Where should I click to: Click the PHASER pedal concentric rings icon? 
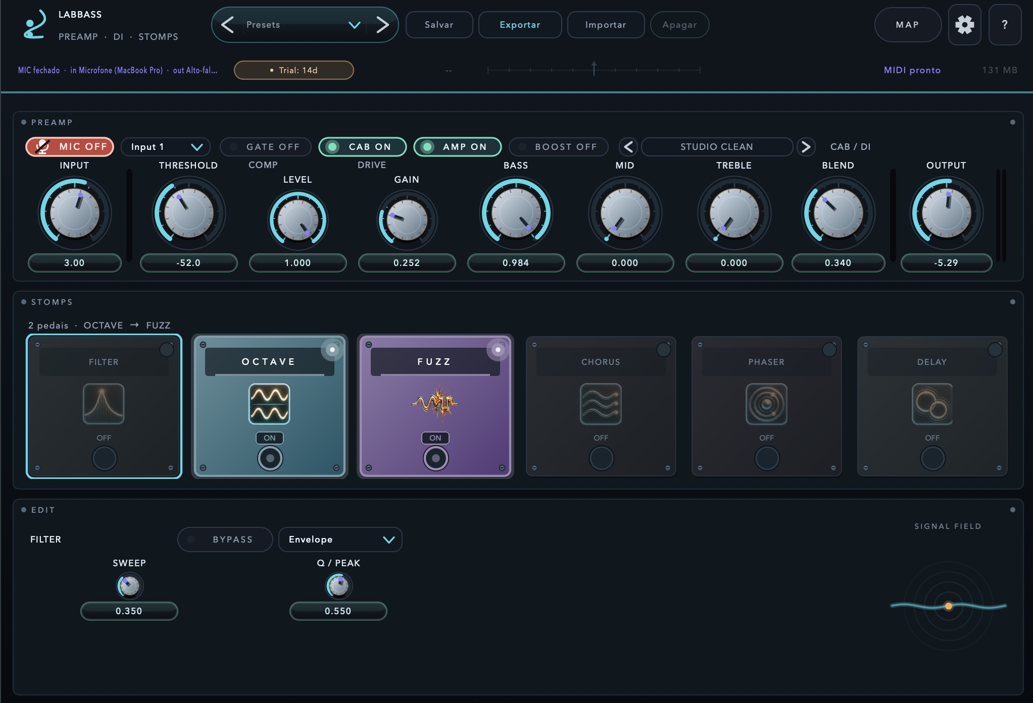(x=766, y=404)
